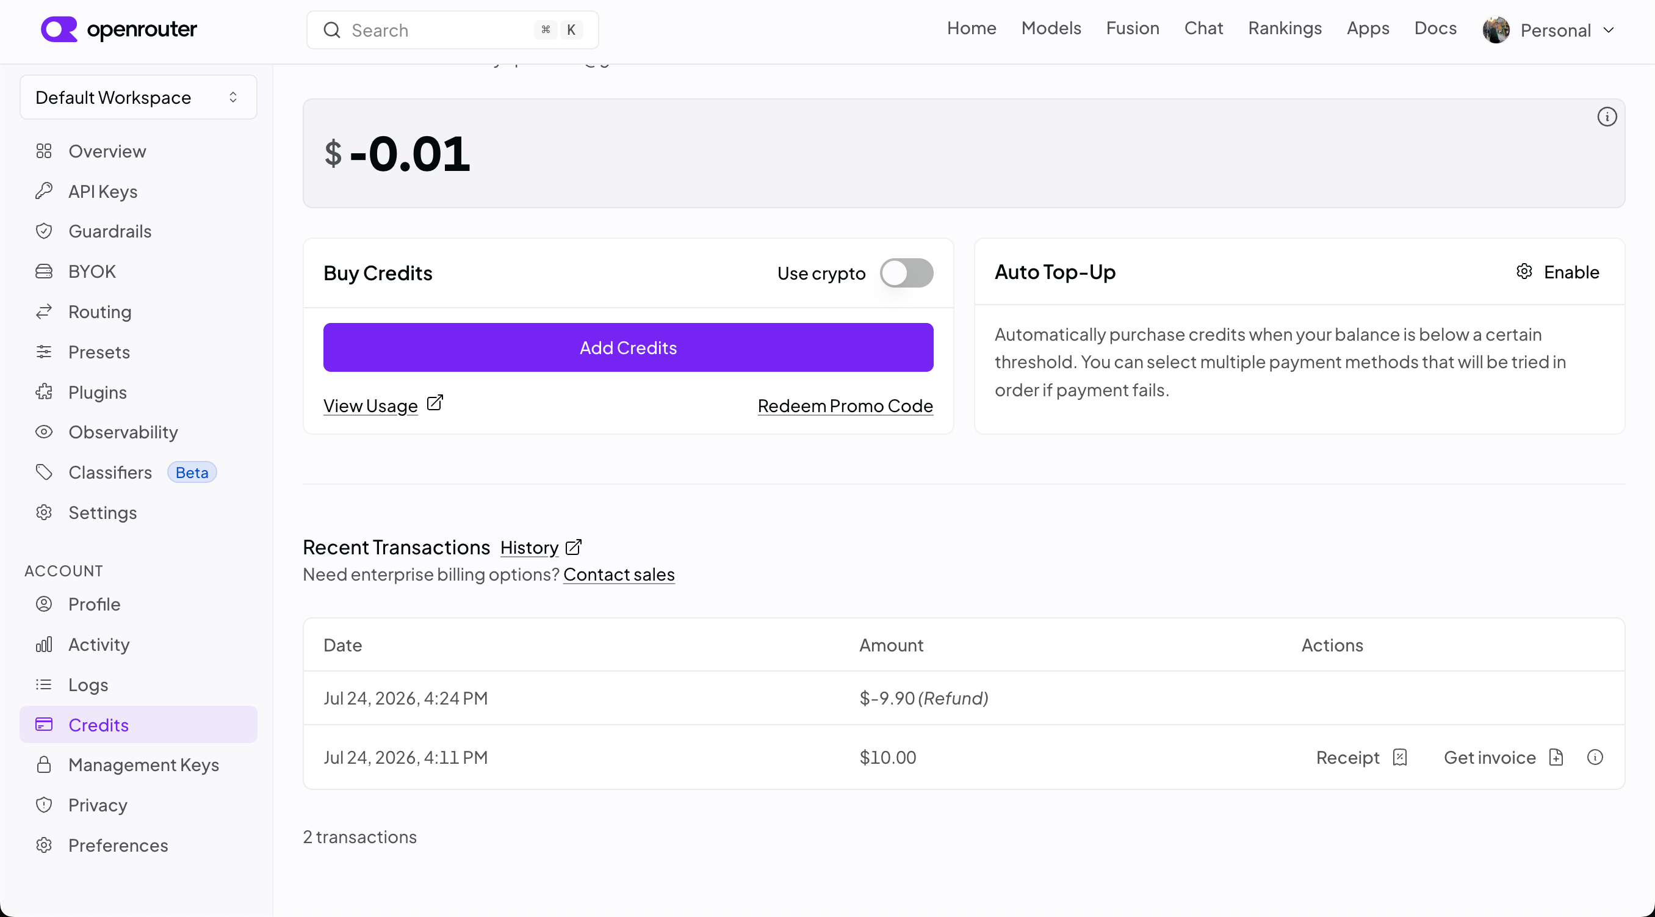This screenshot has width=1655, height=917.
Task: Click the balance info icon
Action: click(1607, 117)
